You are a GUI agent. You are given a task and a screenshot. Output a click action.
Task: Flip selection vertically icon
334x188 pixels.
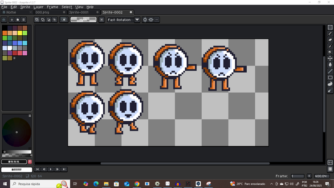coord(151,20)
